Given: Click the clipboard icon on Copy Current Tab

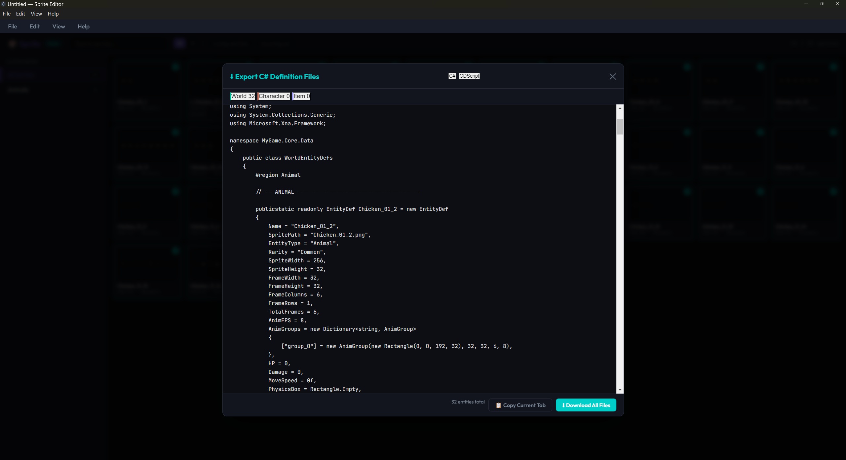Looking at the screenshot, I should 498,405.
